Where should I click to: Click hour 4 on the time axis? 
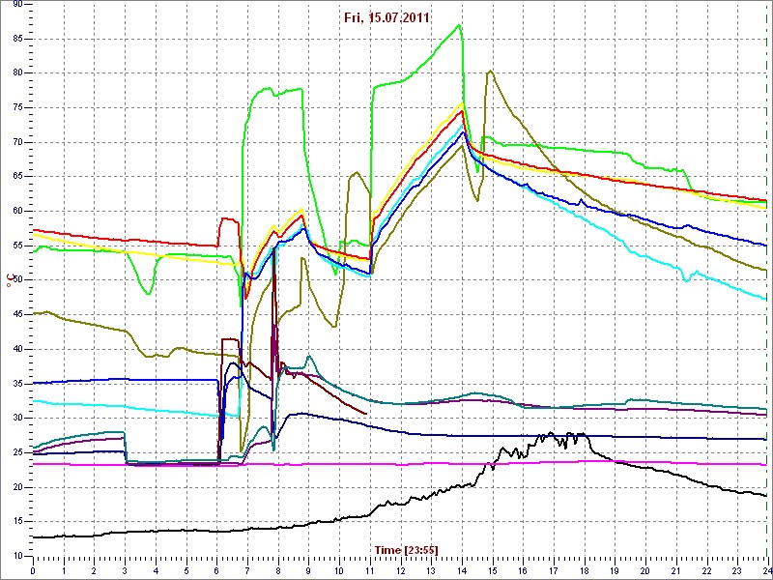click(x=156, y=570)
